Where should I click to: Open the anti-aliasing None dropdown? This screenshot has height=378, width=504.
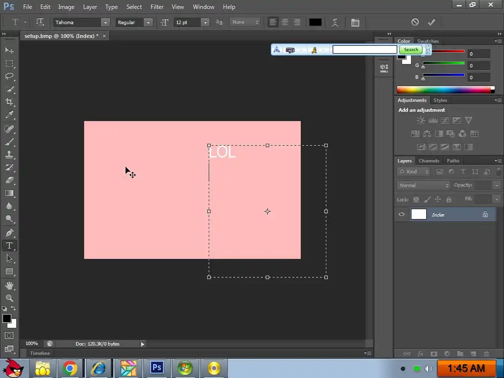[245, 22]
